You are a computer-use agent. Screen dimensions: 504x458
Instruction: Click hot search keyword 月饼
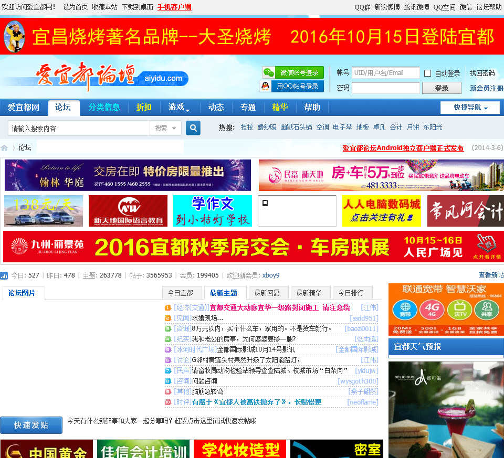[x=413, y=127]
